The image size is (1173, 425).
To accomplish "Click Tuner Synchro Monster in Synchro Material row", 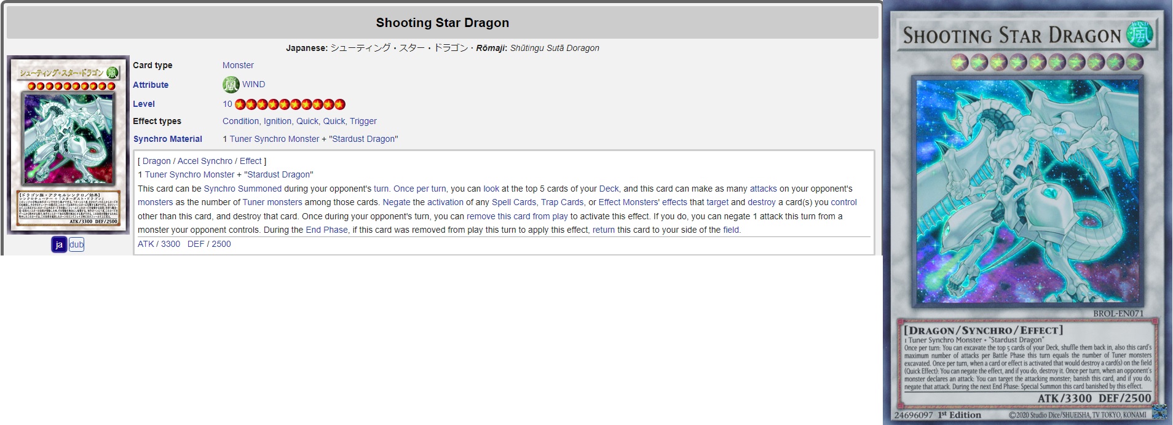I will 274,139.
